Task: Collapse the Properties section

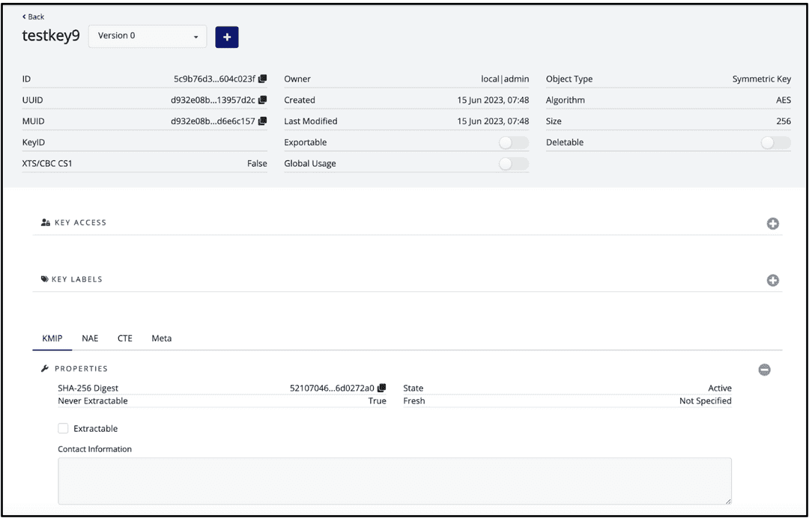Action: coord(764,369)
